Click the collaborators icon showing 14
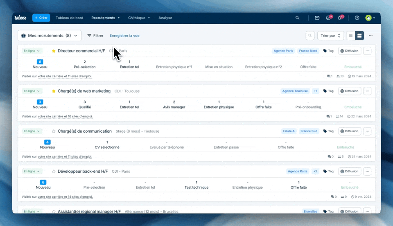 (339, 116)
